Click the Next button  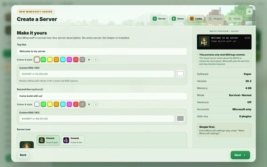(x=240, y=155)
